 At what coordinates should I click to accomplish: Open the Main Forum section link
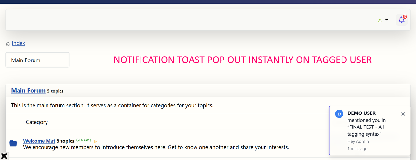click(x=28, y=90)
